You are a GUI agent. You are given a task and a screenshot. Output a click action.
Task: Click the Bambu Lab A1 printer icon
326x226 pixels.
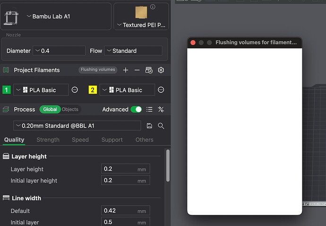[x=11, y=17]
